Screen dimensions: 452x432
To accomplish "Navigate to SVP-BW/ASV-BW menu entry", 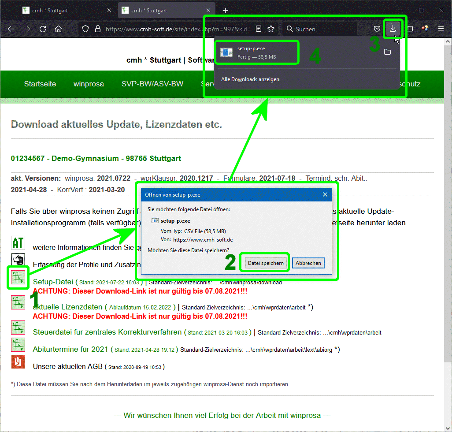I will point(152,84).
